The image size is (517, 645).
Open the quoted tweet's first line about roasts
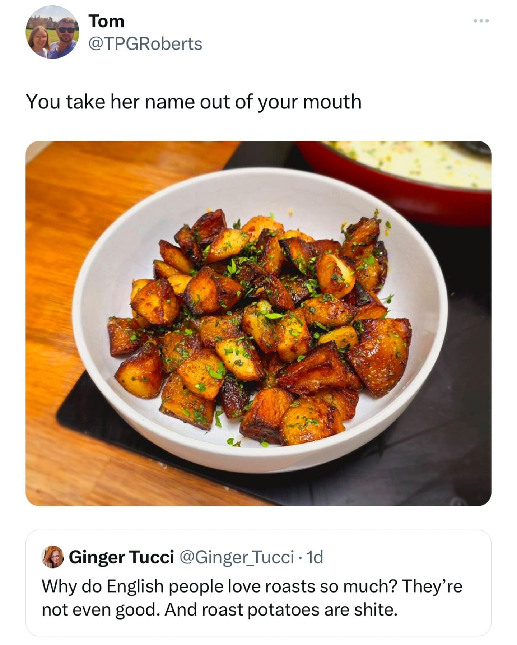(x=251, y=586)
